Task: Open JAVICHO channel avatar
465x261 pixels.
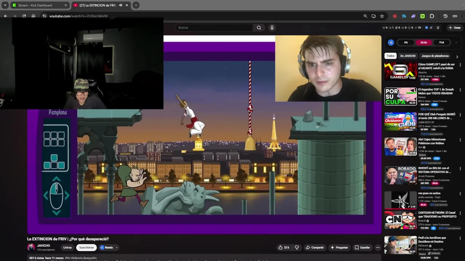Action: click(x=31, y=247)
